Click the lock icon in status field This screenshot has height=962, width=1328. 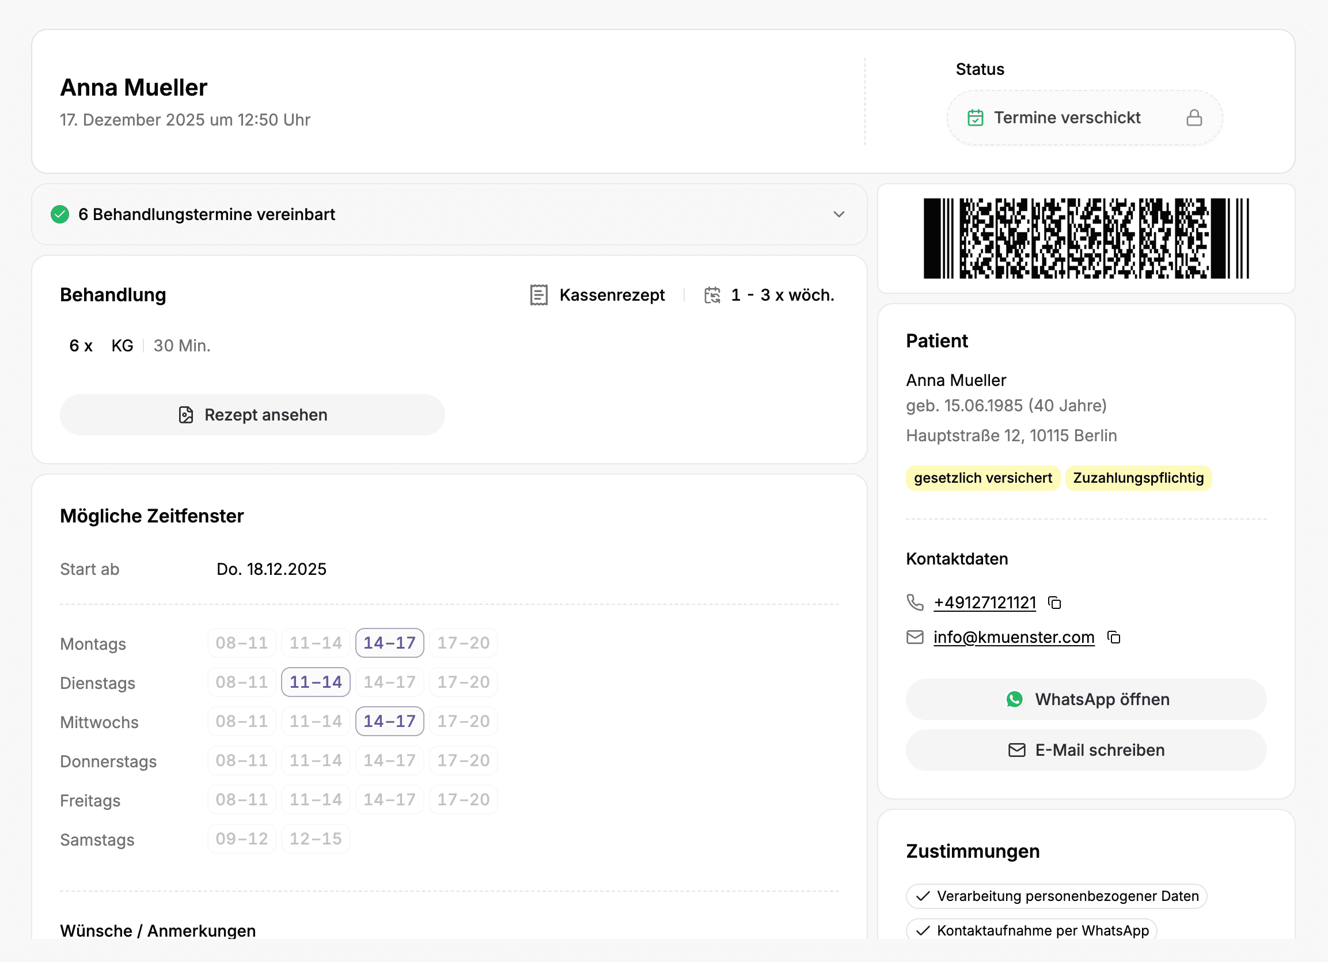pos(1194,118)
